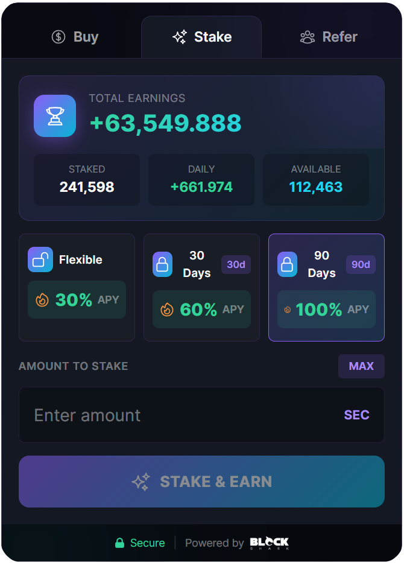Click the BlockShark logo in footer
The width and height of the screenshot is (404, 563).
pyautogui.click(x=270, y=543)
